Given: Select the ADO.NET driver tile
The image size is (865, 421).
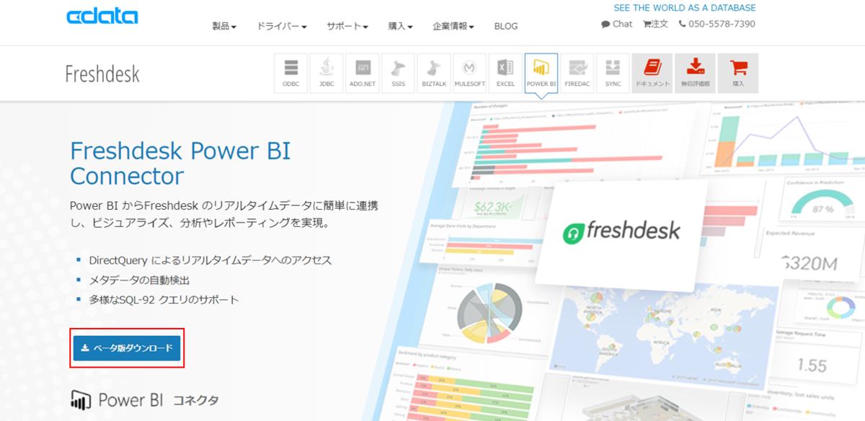Looking at the screenshot, I should (x=363, y=74).
